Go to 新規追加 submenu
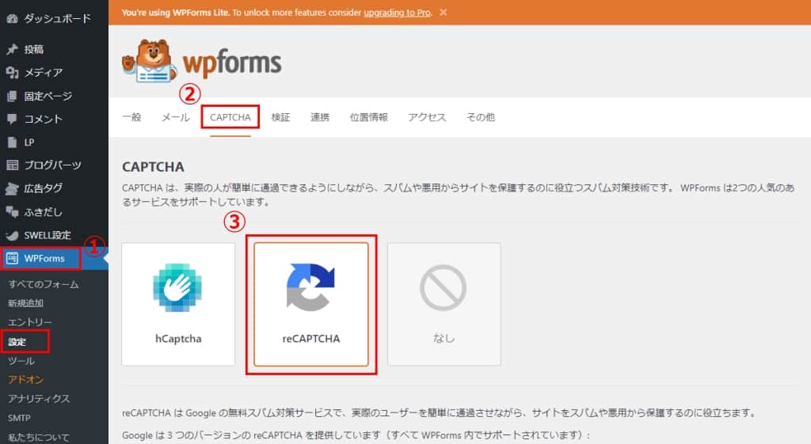The image size is (811, 444). [26, 303]
